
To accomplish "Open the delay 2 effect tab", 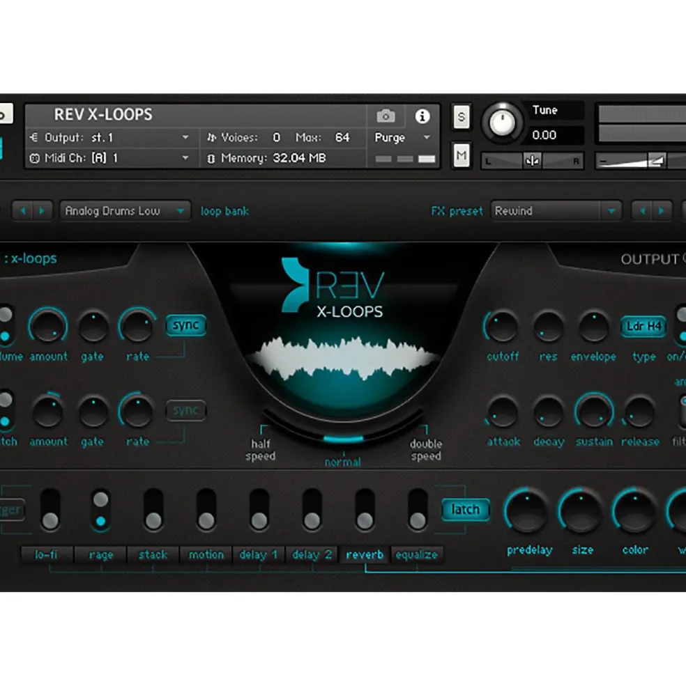I will pos(312,555).
